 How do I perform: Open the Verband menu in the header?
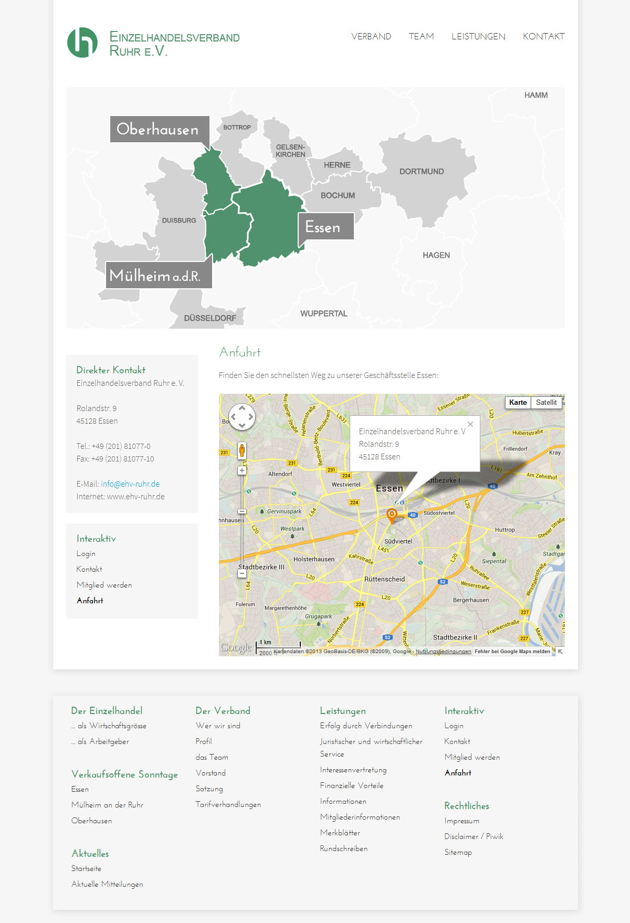pos(371,36)
